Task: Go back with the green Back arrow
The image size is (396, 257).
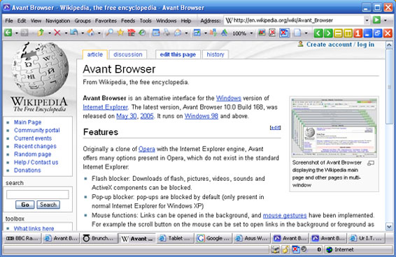Action: click(x=8, y=33)
